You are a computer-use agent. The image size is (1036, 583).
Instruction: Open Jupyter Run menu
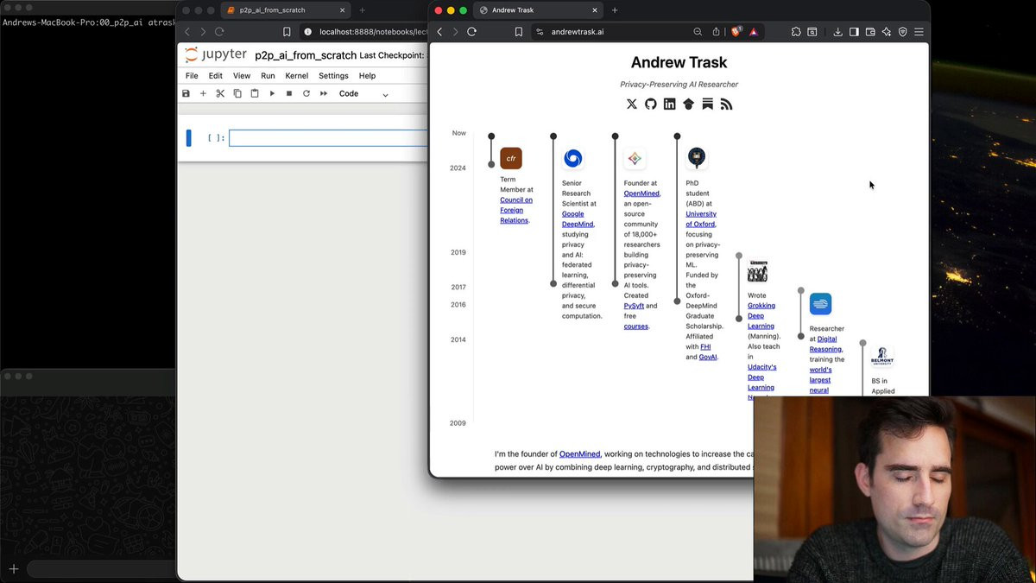pos(268,76)
